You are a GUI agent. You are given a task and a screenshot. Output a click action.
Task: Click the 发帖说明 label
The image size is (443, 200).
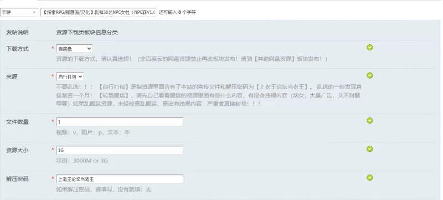click(17, 33)
